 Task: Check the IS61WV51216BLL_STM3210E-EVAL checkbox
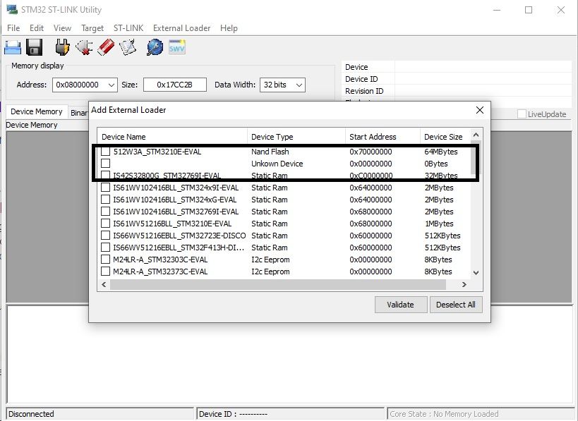[105, 224]
